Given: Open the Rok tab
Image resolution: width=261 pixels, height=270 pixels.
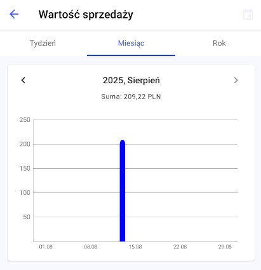Looking at the screenshot, I should 219,43.
